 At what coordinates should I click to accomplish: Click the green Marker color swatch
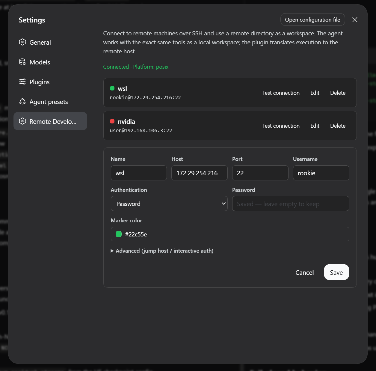pyautogui.click(x=119, y=234)
